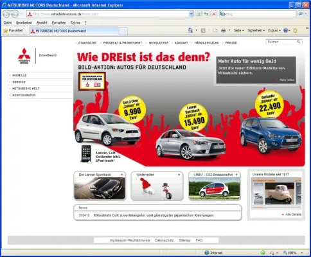Click the yellow Colt 9.990 Euro price badge
Screen dimensions: 311x257
pyautogui.click(x=132, y=109)
